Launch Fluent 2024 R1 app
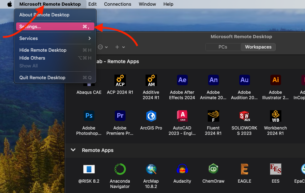305x193 pixels. click(213, 116)
